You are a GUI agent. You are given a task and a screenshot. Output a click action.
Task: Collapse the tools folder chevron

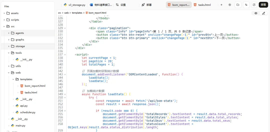(x=8, y=53)
